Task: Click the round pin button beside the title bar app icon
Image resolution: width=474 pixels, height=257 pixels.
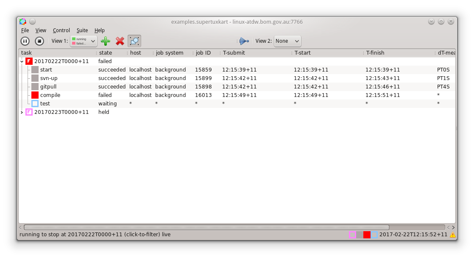Action: click(x=33, y=22)
